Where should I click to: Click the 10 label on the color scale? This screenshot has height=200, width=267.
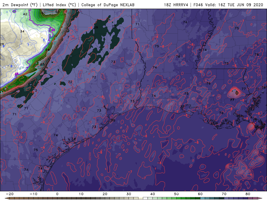click(x=81, y=194)
